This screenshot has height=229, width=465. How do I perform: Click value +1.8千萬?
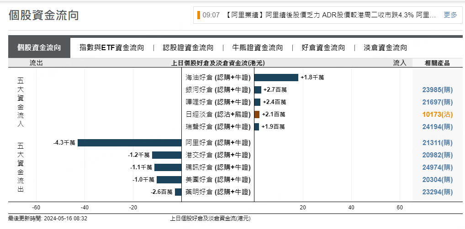click(312, 78)
